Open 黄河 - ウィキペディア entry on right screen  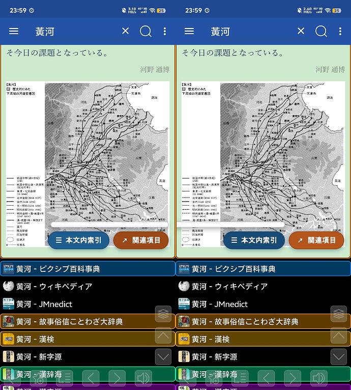[263, 287]
